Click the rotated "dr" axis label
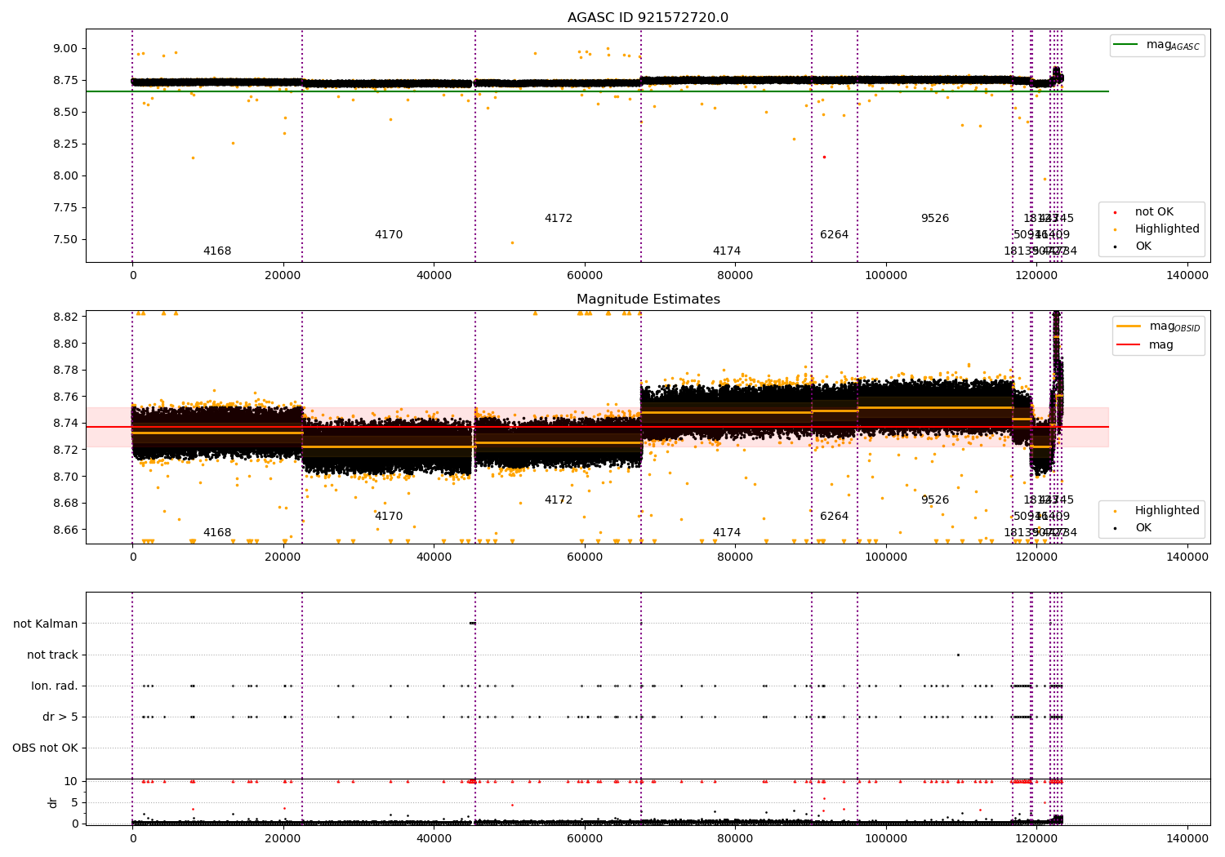Image resolution: width=1225 pixels, height=857 pixels. (x=52, y=802)
